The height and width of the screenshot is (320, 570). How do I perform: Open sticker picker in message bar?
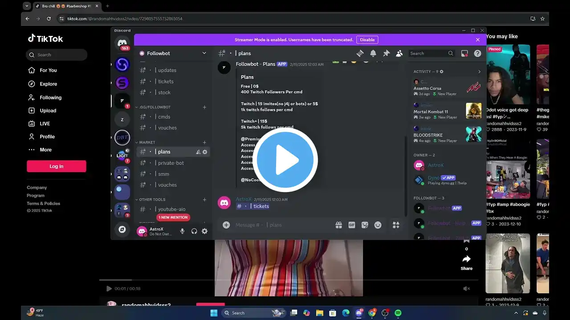click(365, 225)
